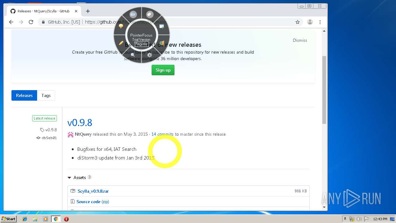Click the browser forward arrow
396x223 pixels.
click(21, 22)
